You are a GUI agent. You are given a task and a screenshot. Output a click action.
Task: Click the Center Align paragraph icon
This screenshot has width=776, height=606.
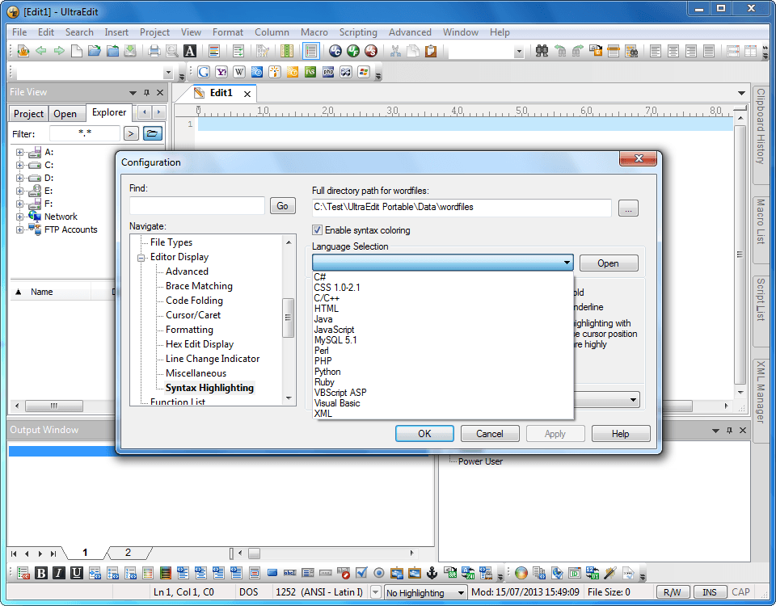pos(673,50)
